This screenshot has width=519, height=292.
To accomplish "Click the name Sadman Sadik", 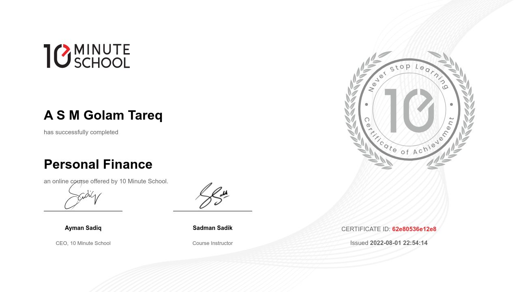I will tap(212, 228).
